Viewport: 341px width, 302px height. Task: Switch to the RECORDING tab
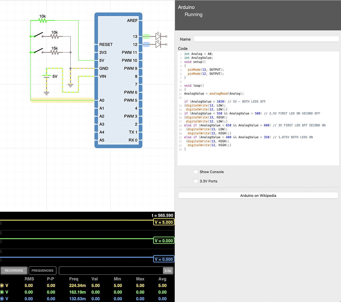tap(14, 270)
